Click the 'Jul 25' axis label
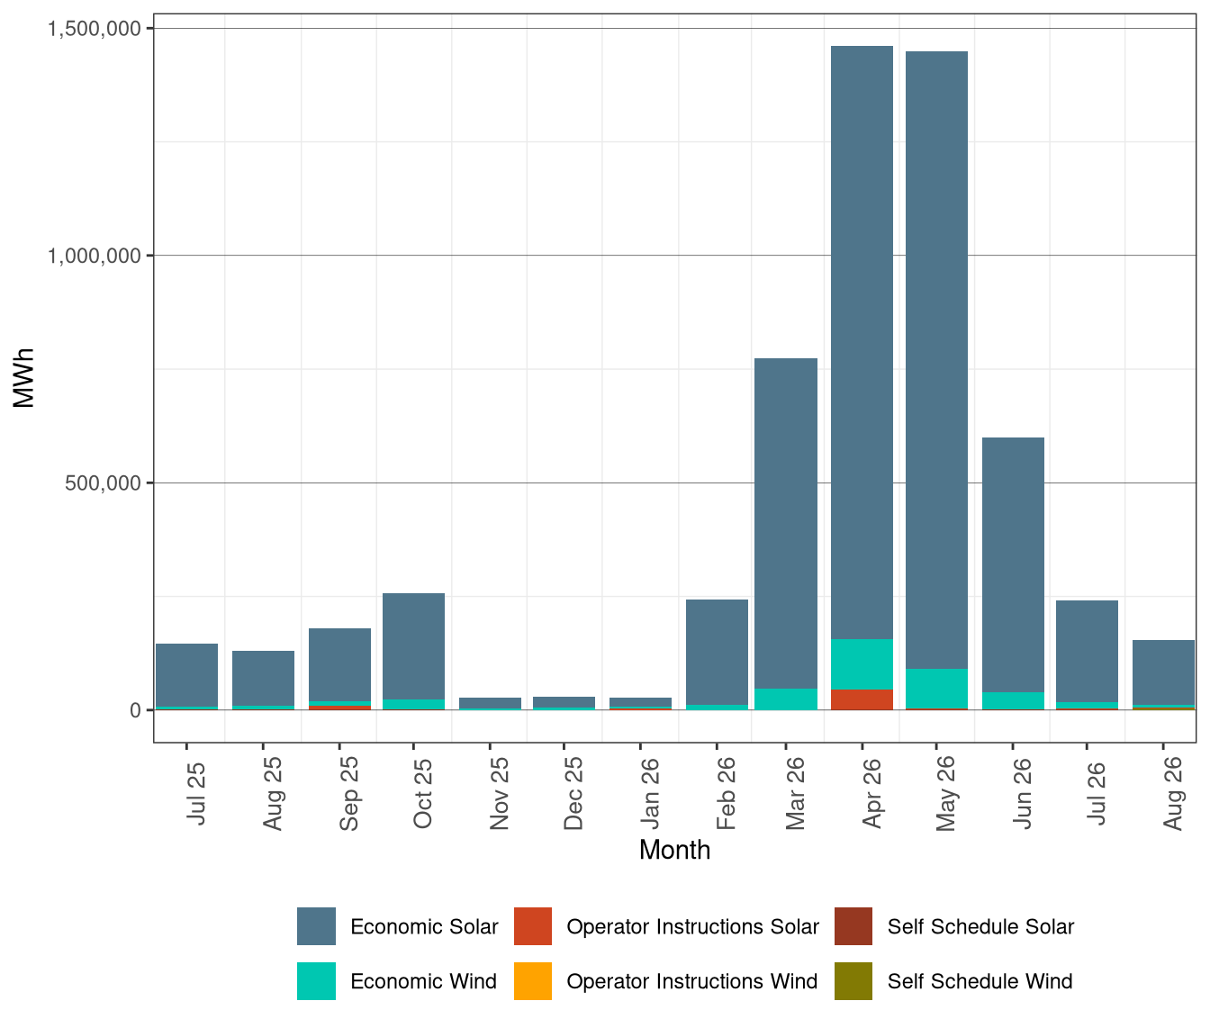This screenshot has height=1028, width=1210. pyautogui.click(x=196, y=794)
